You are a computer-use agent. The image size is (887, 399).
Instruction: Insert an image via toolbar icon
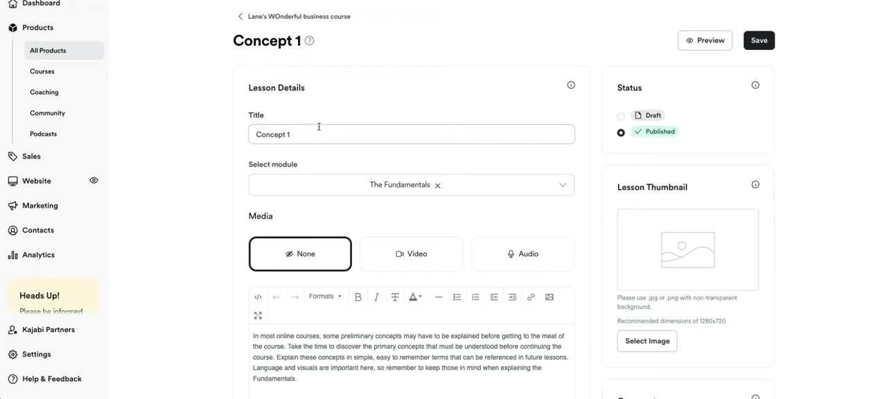click(x=550, y=297)
